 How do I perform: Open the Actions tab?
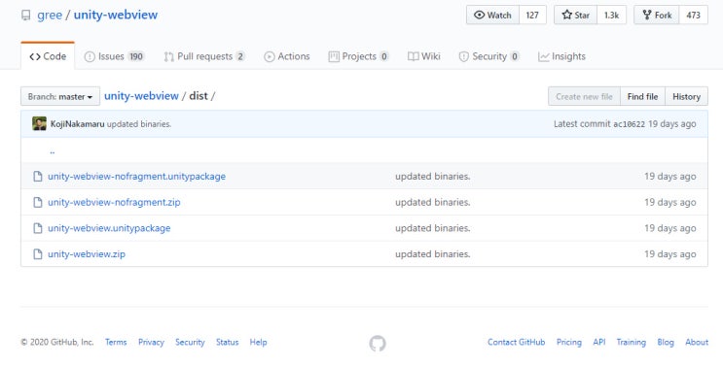coord(287,56)
